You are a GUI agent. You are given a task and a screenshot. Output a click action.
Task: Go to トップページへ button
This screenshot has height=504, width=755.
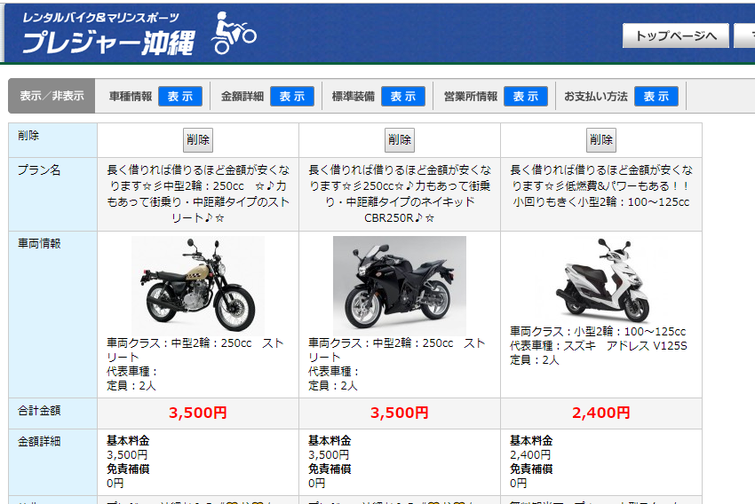click(x=676, y=35)
